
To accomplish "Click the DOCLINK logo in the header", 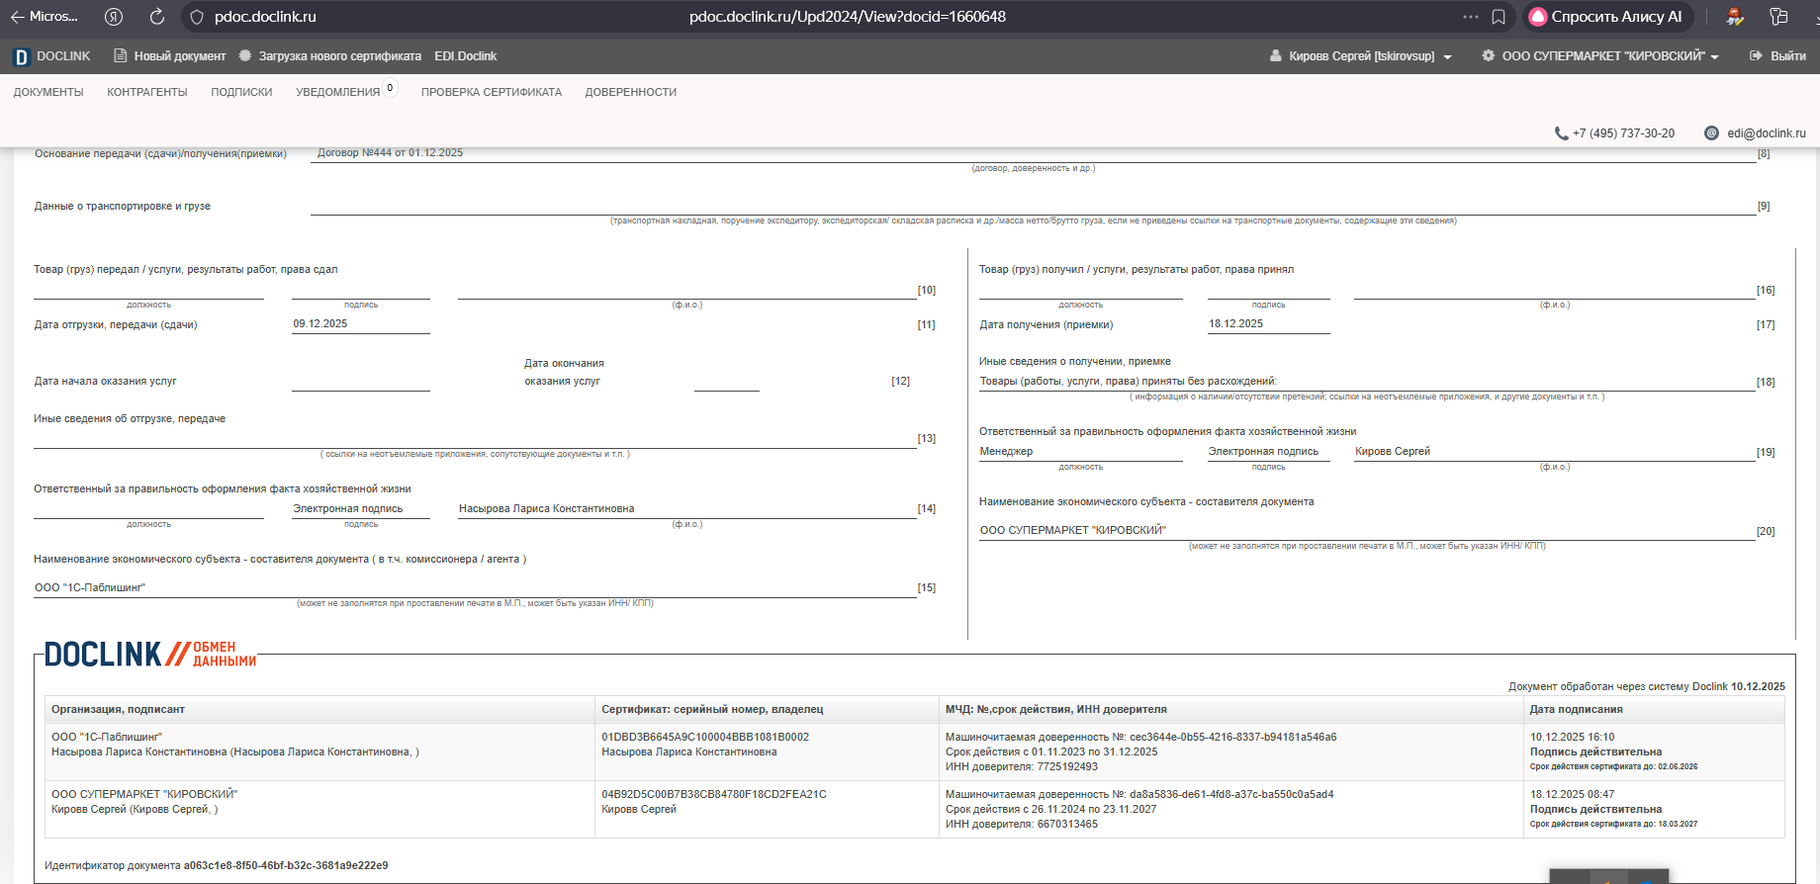I will 51,56.
